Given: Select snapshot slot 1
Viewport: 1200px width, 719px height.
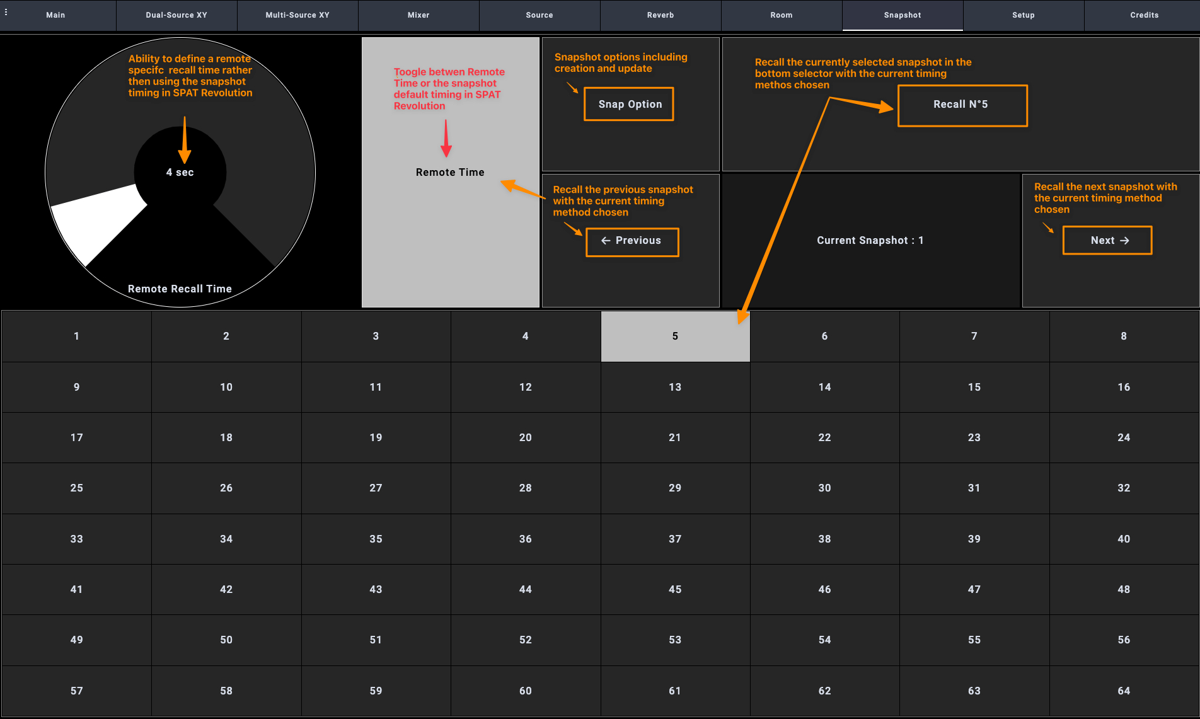Looking at the screenshot, I should pyautogui.click(x=76, y=336).
